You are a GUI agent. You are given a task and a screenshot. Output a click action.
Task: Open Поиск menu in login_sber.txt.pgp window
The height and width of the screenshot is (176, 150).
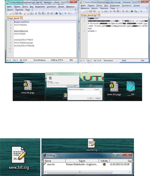click(99, 6)
